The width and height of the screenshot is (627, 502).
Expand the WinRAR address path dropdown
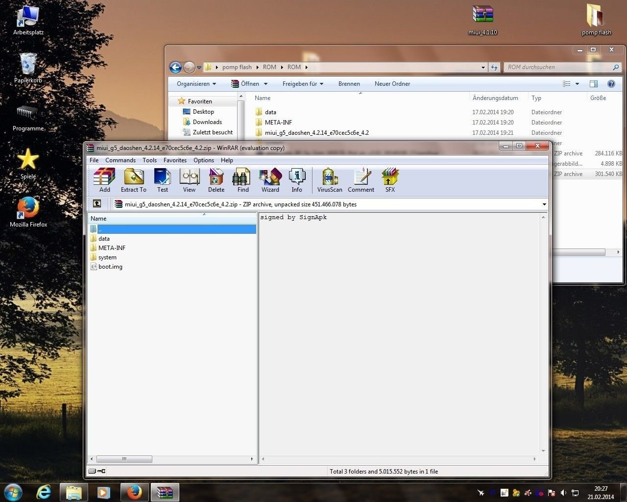point(544,204)
